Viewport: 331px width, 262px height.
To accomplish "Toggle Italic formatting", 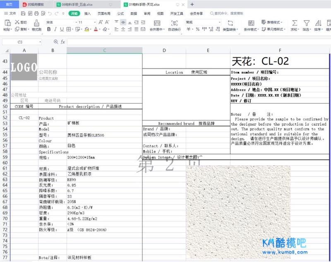I will point(55,29).
